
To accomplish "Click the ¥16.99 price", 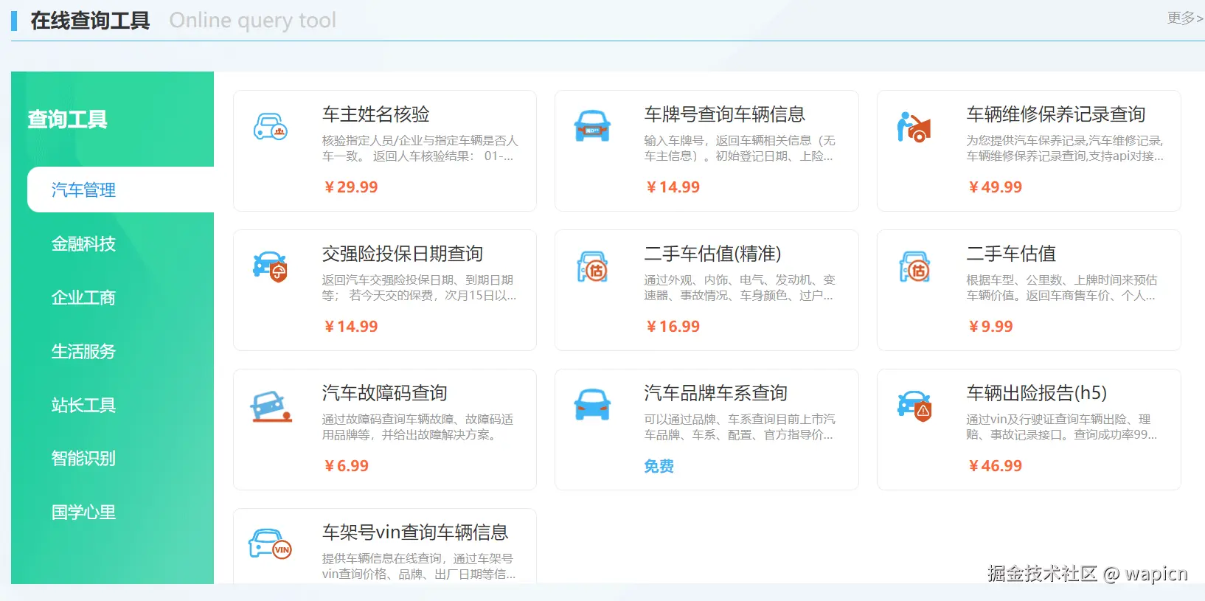I will 673,327.
